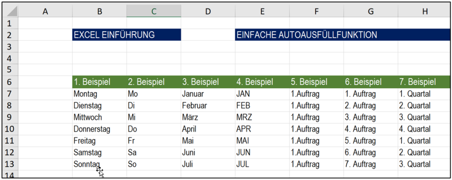452x180 pixels.
Task: Select the cell with Februar
Action: [208, 106]
